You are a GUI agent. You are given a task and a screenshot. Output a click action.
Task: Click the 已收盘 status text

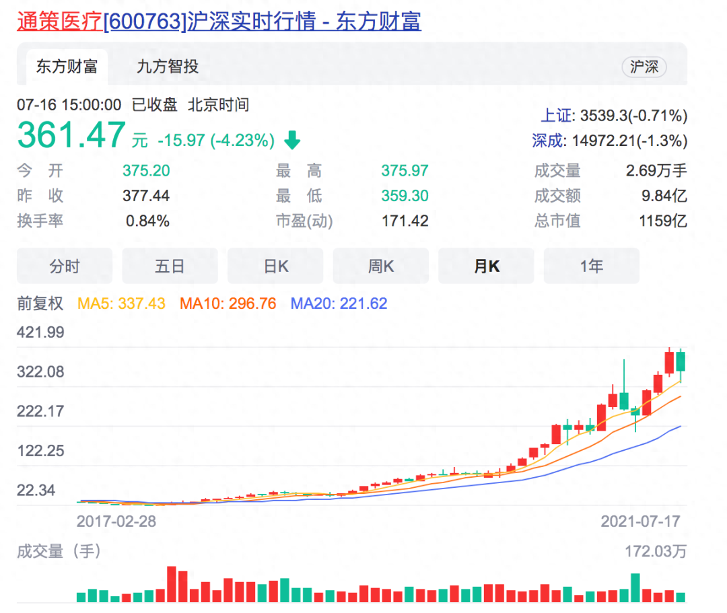tap(154, 105)
